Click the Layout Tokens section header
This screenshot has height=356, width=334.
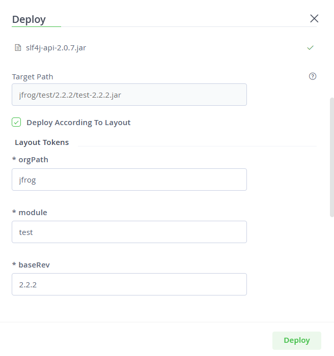pos(42,142)
